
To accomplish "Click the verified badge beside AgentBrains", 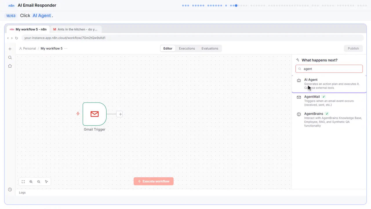I will pyautogui.click(x=327, y=114).
